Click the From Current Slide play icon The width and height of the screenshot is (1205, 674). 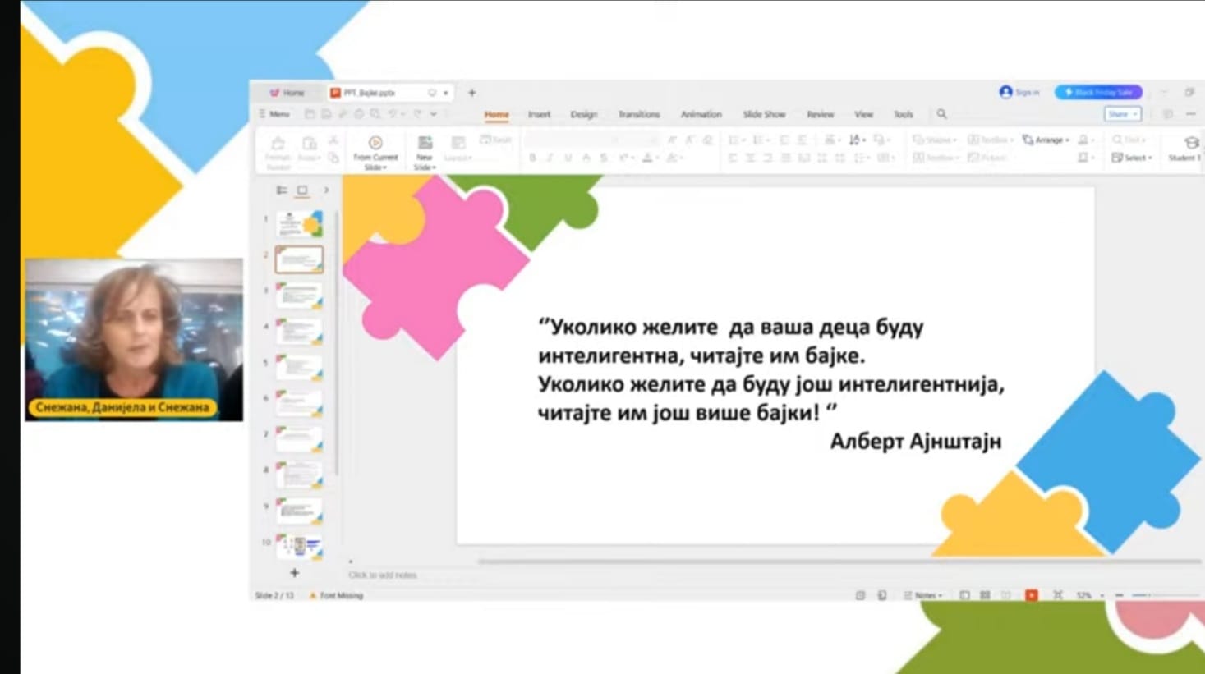point(375,143)
